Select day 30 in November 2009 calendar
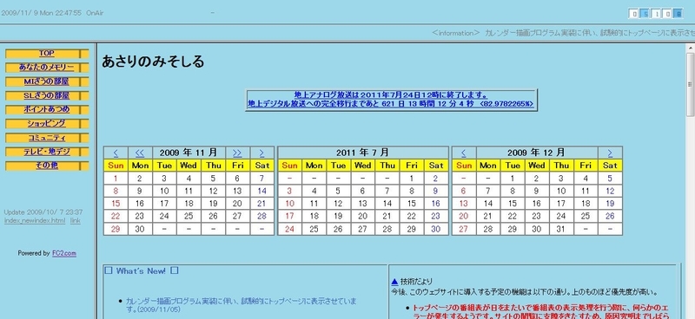The image size is (695, 319). (140, 229)
